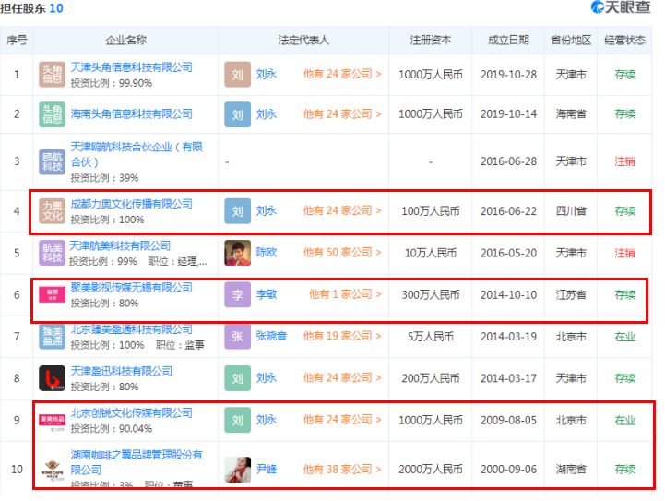Screen dimensions: 665x501
Task: Select the 省份地区 column header
Action: click(571, 41)
